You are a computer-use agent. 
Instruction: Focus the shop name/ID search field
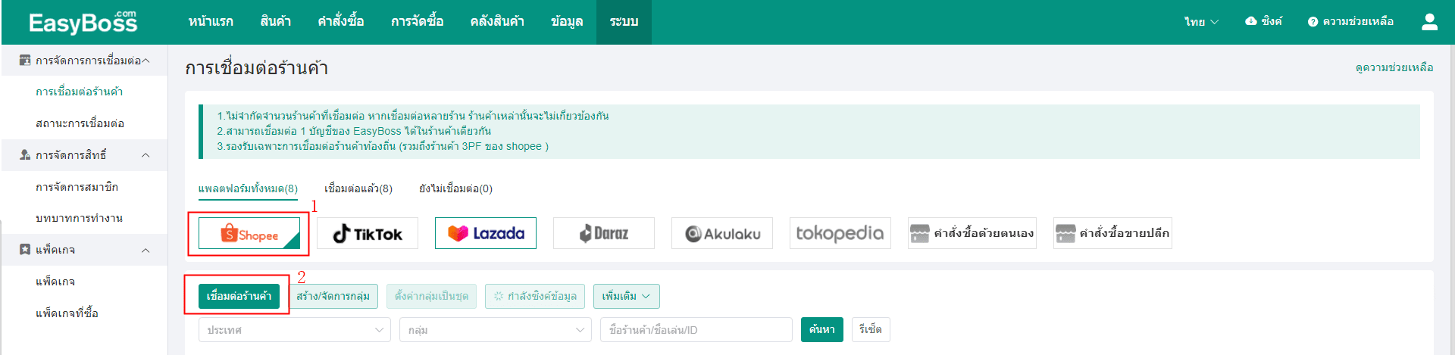coord(696,330)
